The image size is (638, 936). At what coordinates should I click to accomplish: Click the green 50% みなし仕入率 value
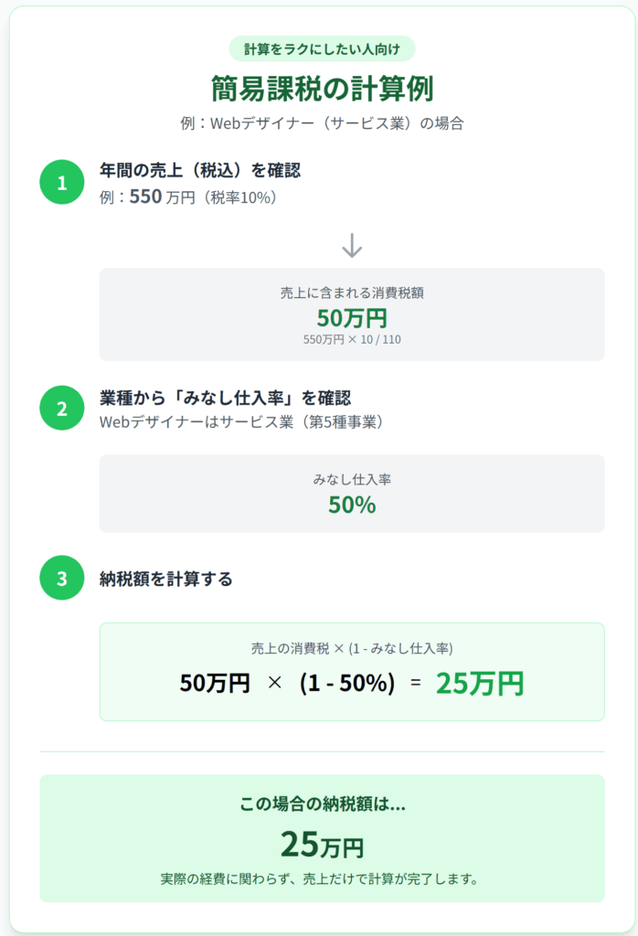(x=352, y=504)
